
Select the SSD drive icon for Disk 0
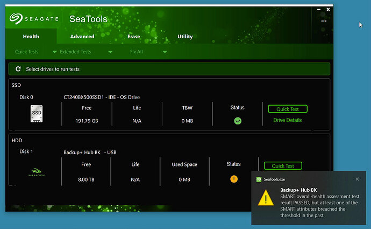tap(37, 113)
